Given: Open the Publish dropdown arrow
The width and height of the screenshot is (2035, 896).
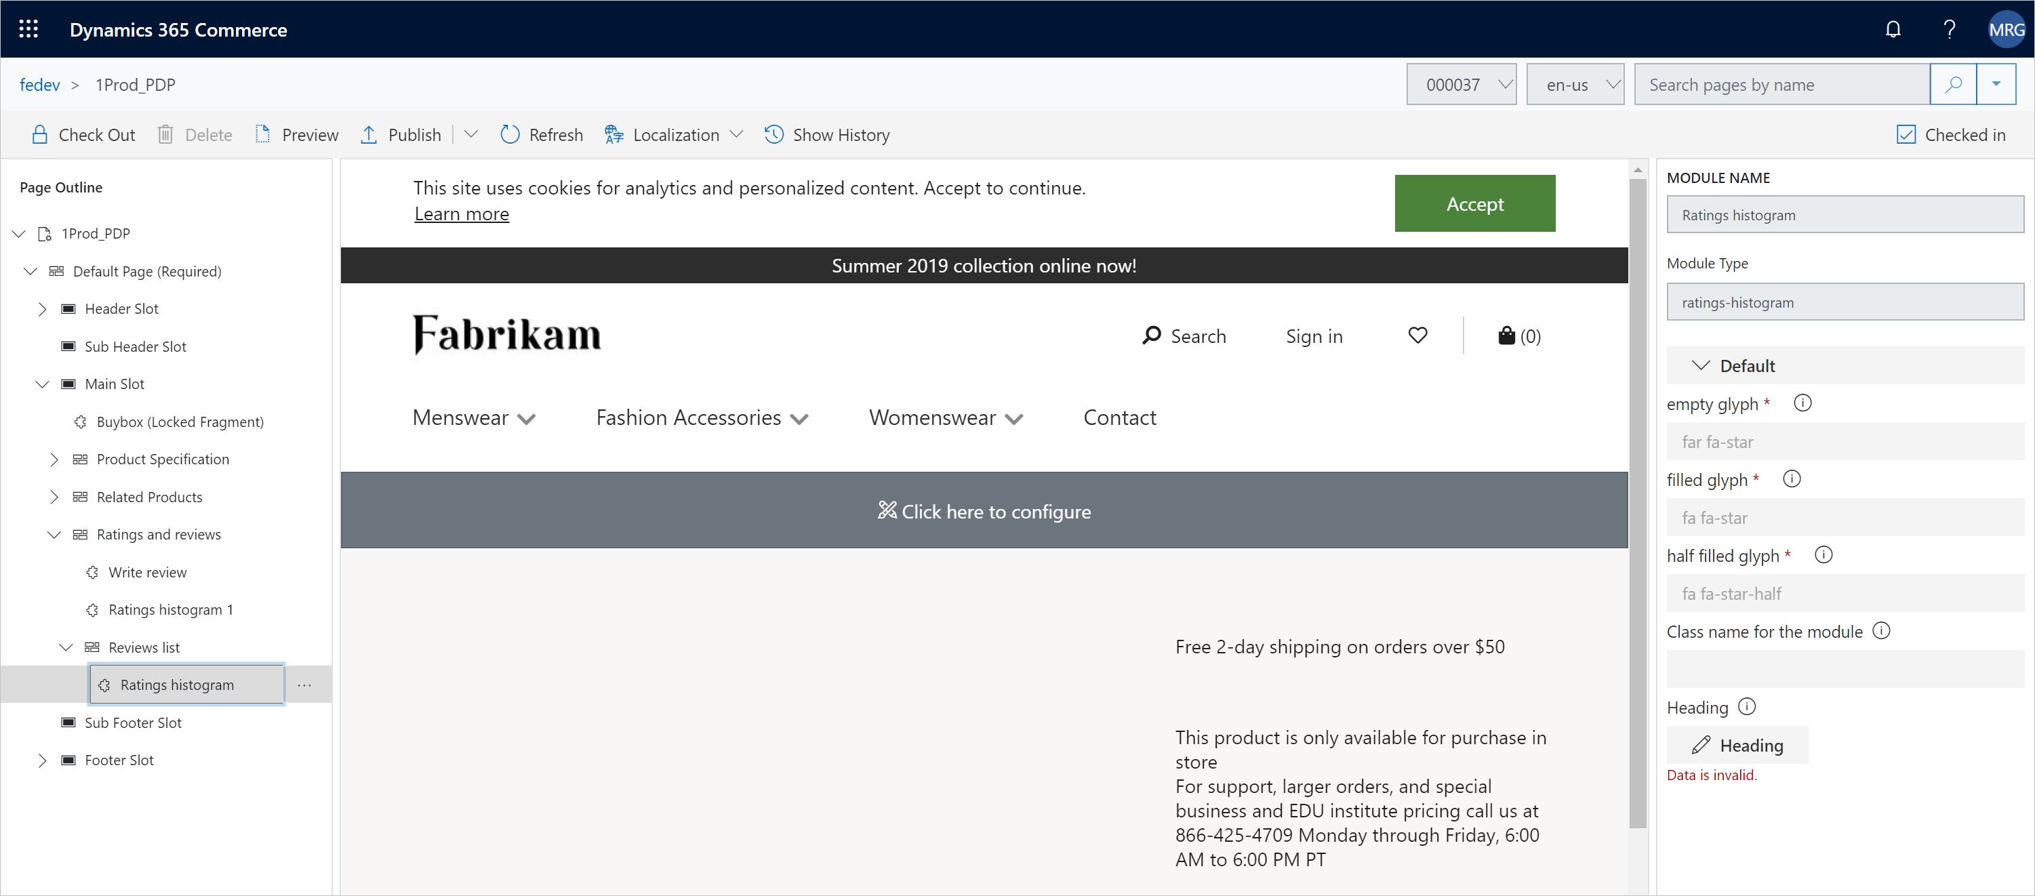Looking at the screenshot, I should pyautogui.click(x=471, y=134).
